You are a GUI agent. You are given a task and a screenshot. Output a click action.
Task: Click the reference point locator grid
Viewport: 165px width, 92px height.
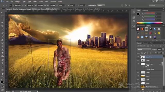click(x=10, y=5)
